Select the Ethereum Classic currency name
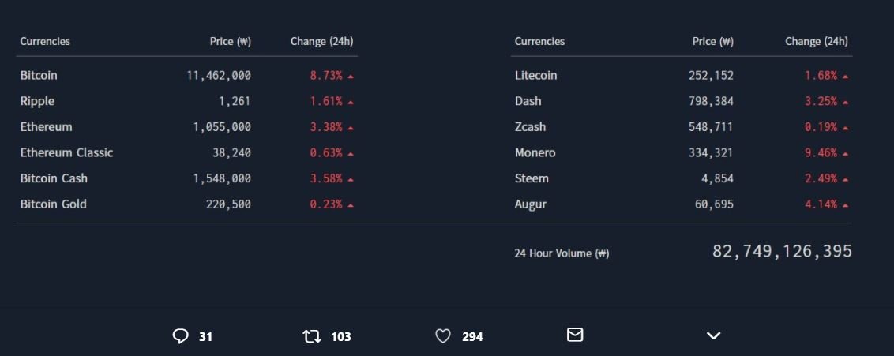894x356 pixels. pos(66,152)
